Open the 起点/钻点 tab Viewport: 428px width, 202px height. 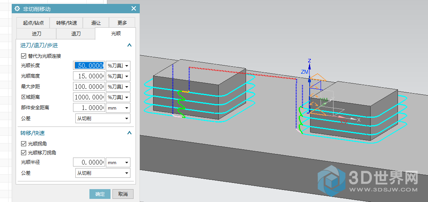tap(33, 23)
